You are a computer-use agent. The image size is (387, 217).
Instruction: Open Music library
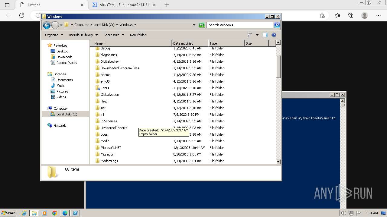click(x=60, y=86)
